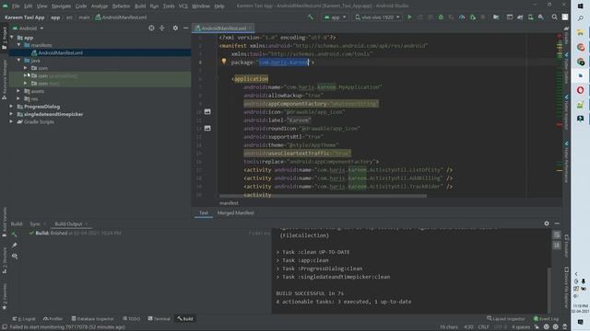The height and width of the screenshot is (331, 590).
Task: Click the Opera icon in Windows taskbar
Action: 580,90
